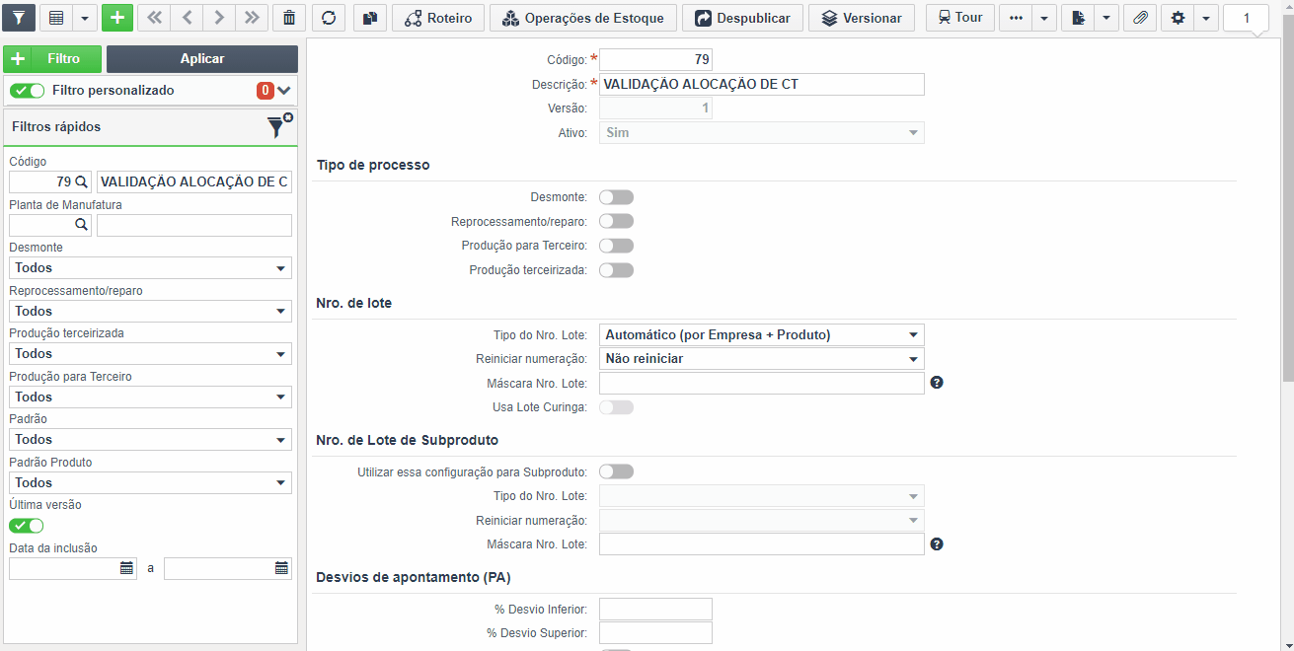Open the end date calendar picker
Image resolution: width=1294 pixels, height=651 pixels.
point(281,568)
